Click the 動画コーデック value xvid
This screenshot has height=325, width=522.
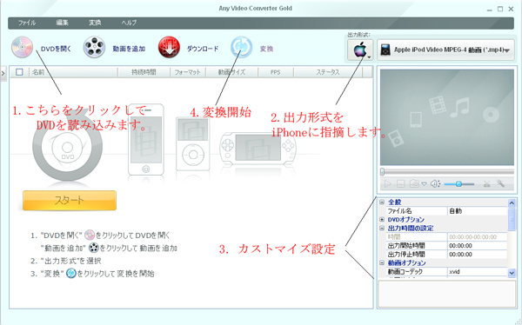(478, 271)
